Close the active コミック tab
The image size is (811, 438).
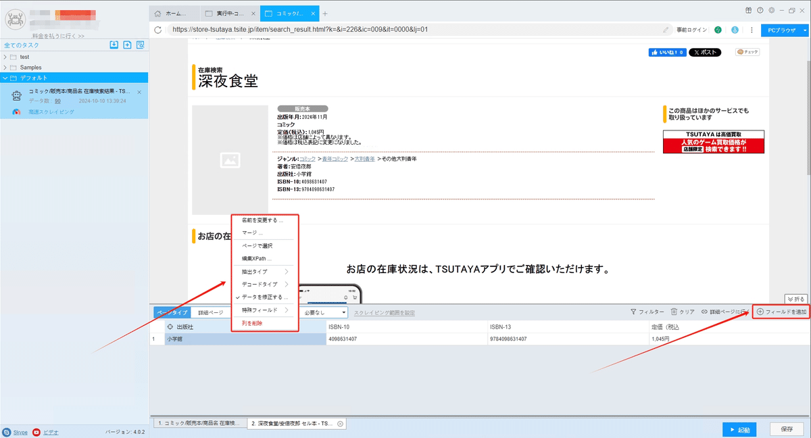[312, 13]
